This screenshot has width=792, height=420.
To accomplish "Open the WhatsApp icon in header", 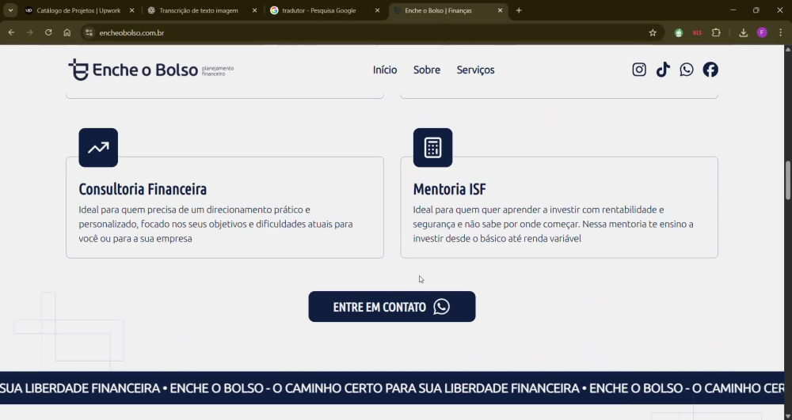I will 687,70.
